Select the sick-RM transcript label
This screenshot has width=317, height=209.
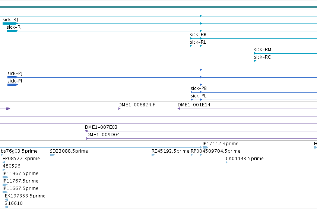(263, 50)
